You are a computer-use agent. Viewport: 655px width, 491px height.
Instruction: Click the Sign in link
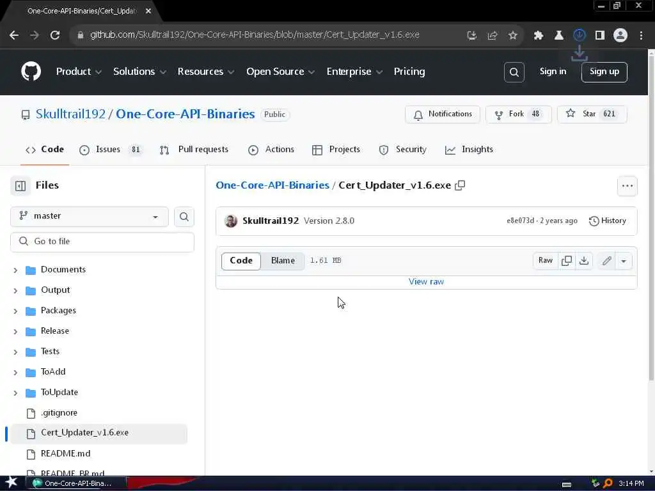tap(553, 72)
